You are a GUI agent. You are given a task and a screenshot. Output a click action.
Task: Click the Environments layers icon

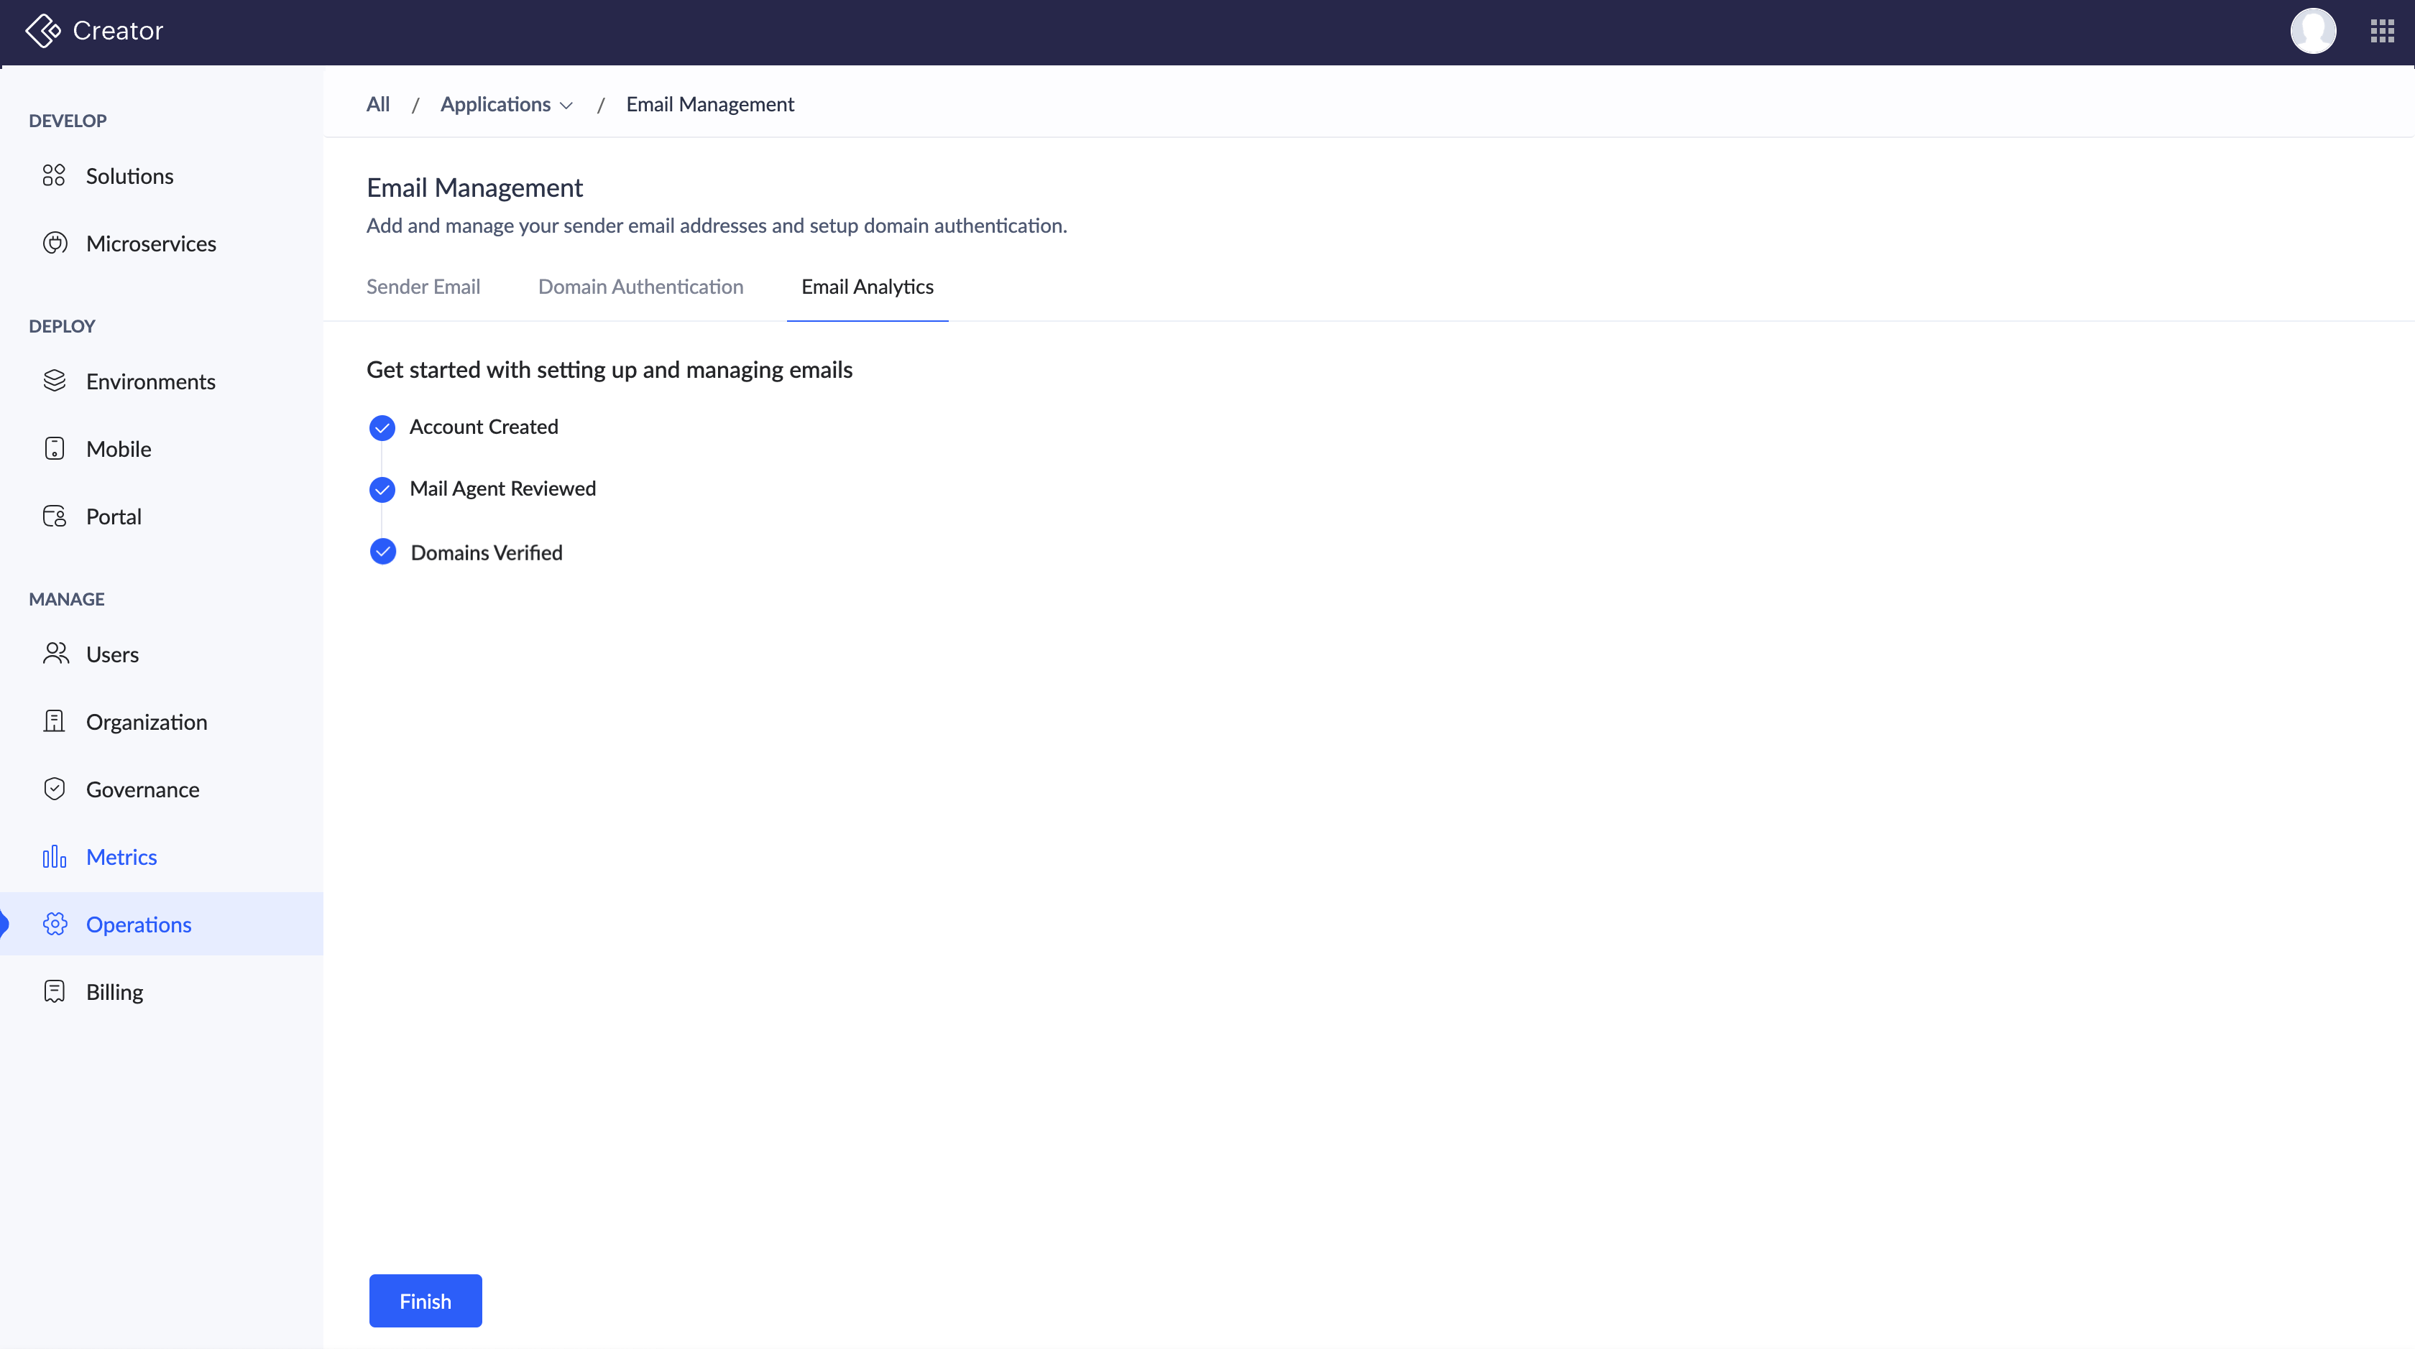coord(55,380)
